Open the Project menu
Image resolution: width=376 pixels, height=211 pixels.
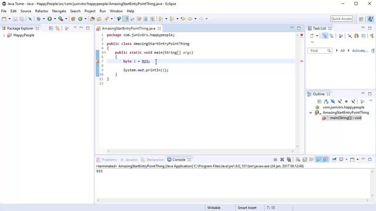[x=90, y=11]
